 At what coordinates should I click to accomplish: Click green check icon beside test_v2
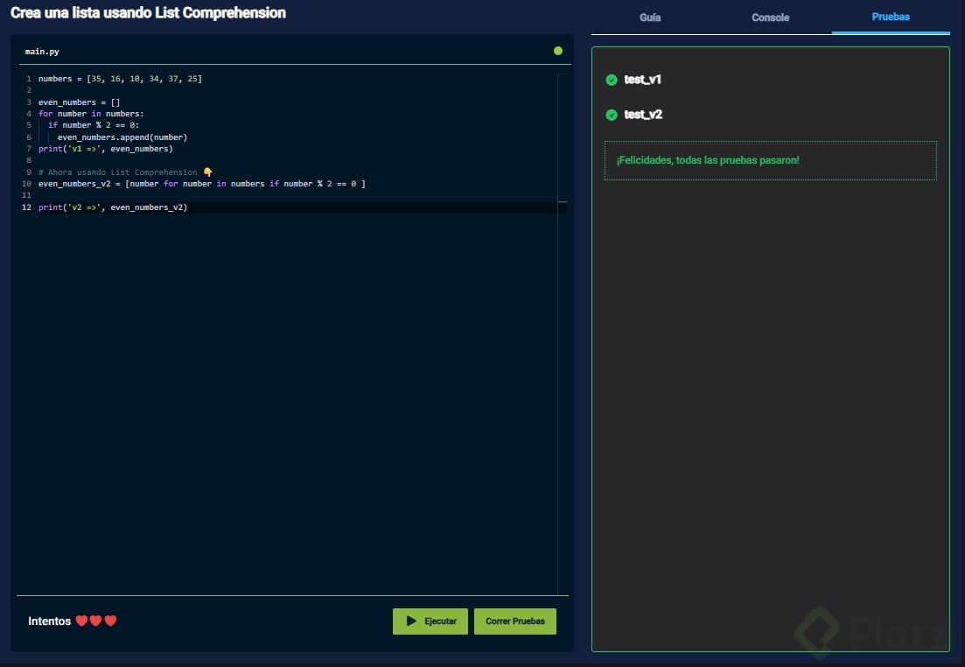(612, 115)
